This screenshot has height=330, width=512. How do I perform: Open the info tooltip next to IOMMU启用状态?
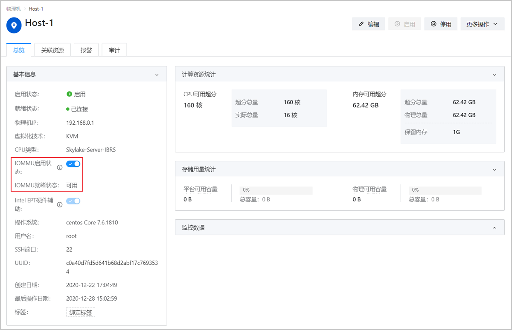[x=59, y=168]
